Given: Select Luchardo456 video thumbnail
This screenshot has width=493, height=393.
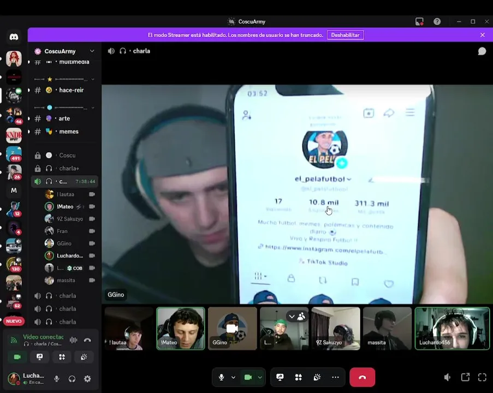Looking at the screenshot, I should 452,328.
